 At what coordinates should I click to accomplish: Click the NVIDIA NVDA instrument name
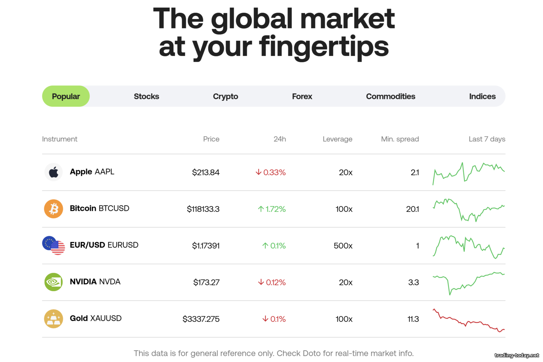point(95,282)
